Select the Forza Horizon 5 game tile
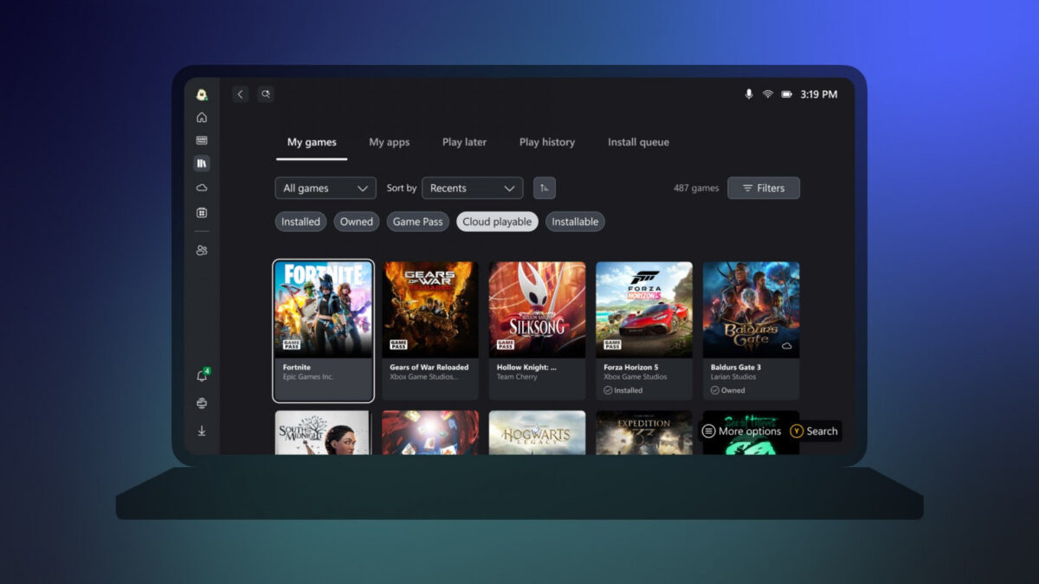The image size is (1039, 584). (644, 330)
